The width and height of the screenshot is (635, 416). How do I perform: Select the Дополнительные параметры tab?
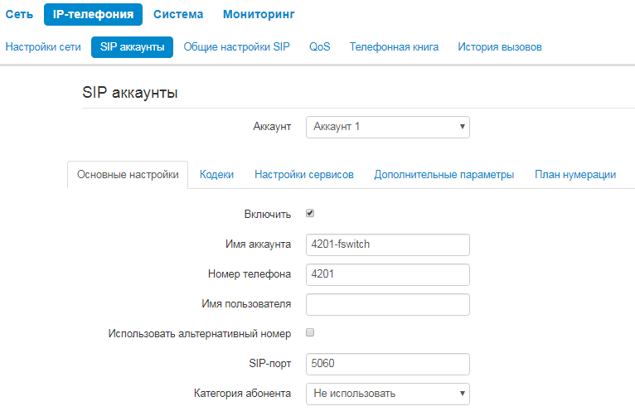[x=444, y=175]
